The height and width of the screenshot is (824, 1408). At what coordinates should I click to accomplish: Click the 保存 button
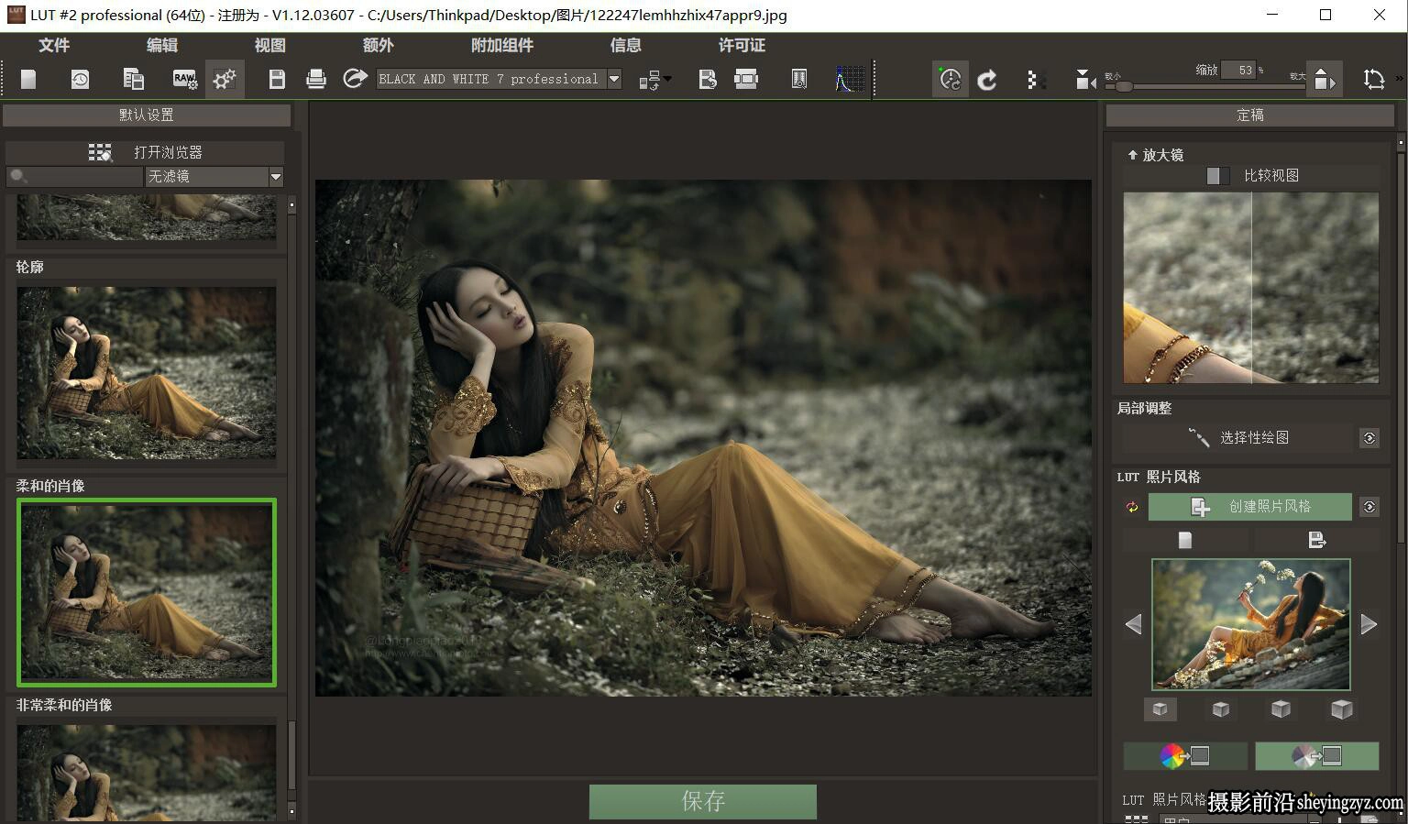point(703,801)
